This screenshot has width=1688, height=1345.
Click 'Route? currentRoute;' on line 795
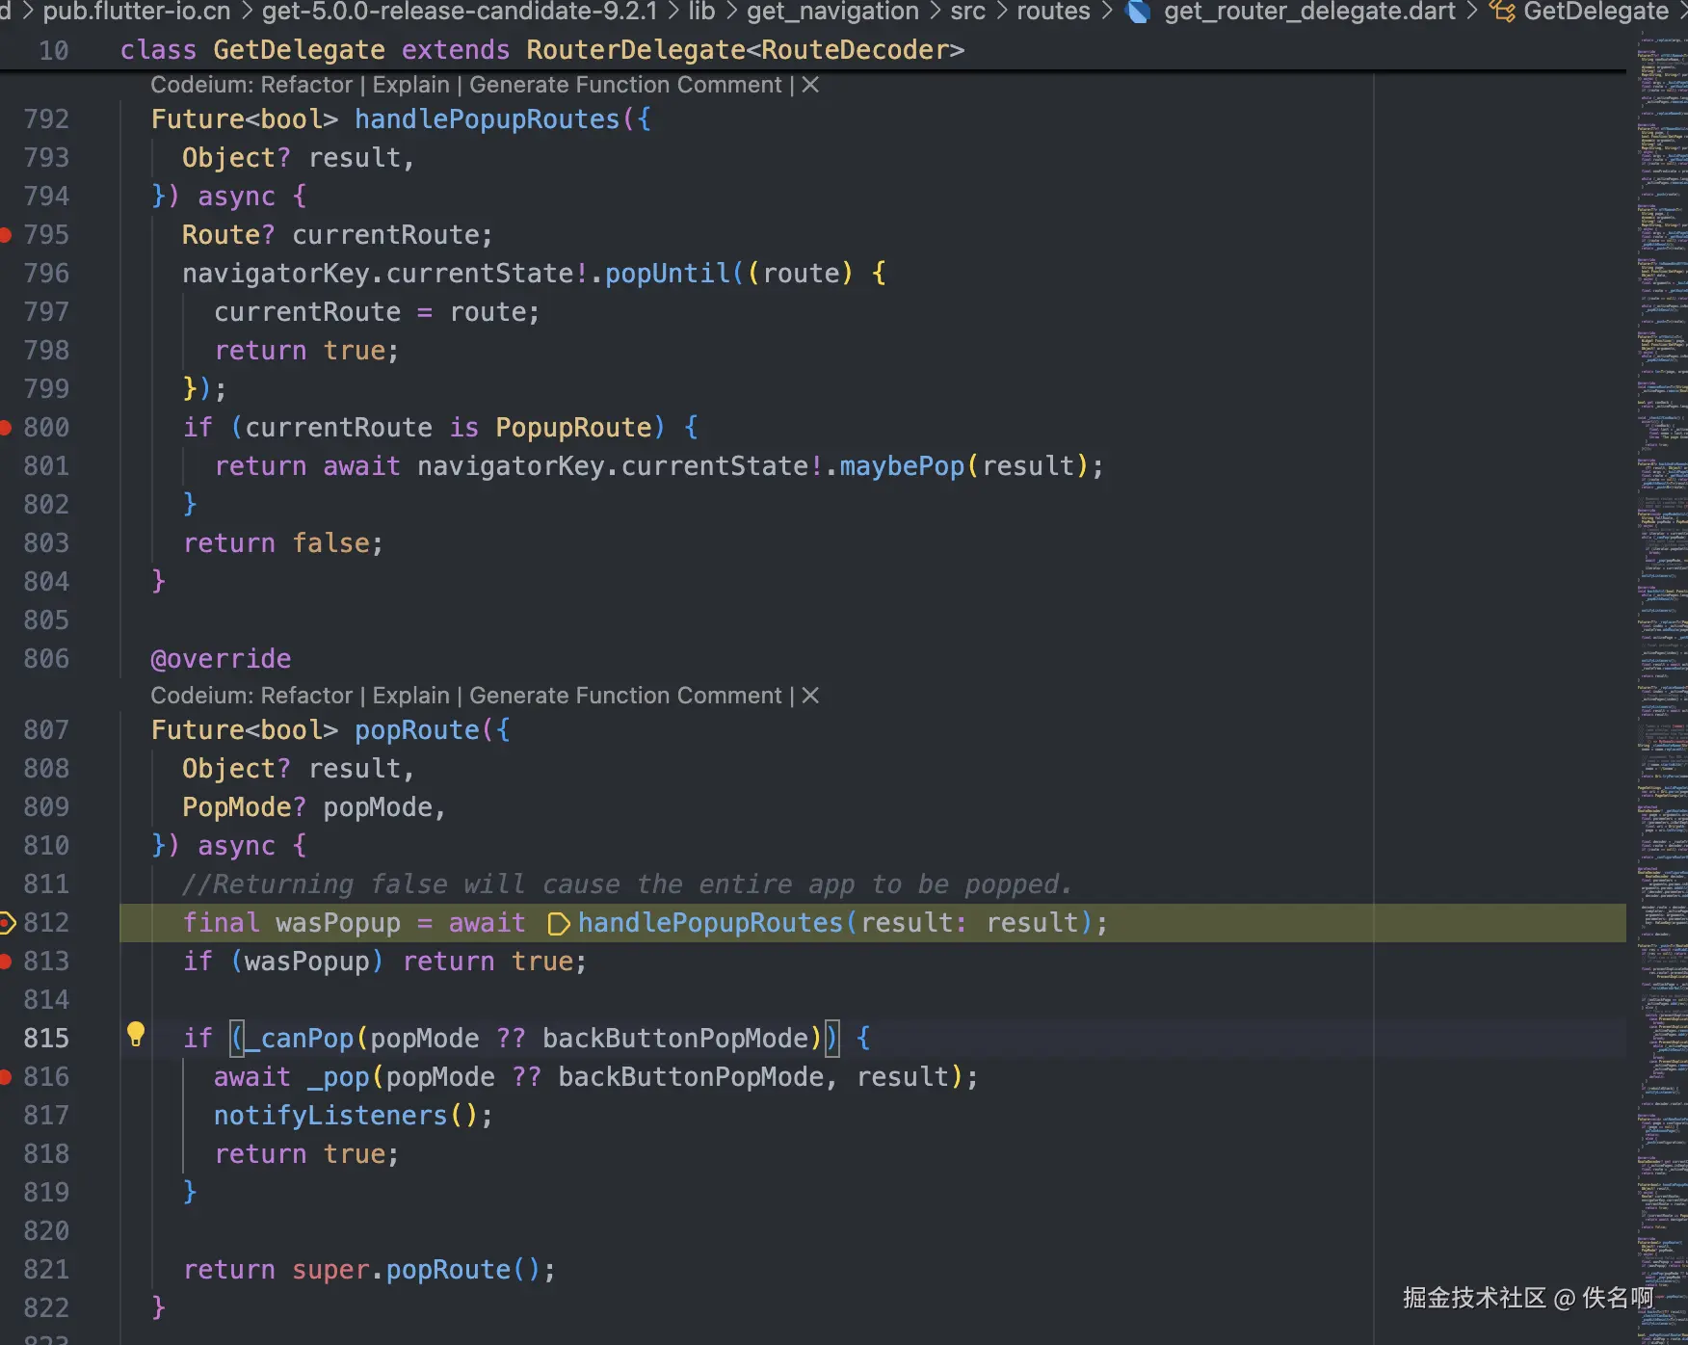click(337, 235)
